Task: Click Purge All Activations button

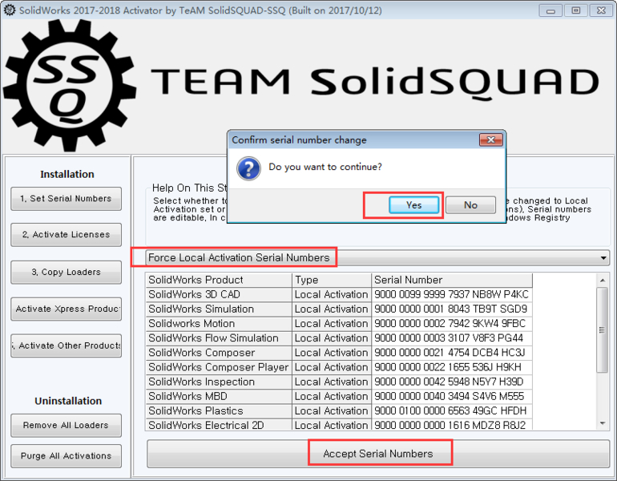Action: pos(66,456)
